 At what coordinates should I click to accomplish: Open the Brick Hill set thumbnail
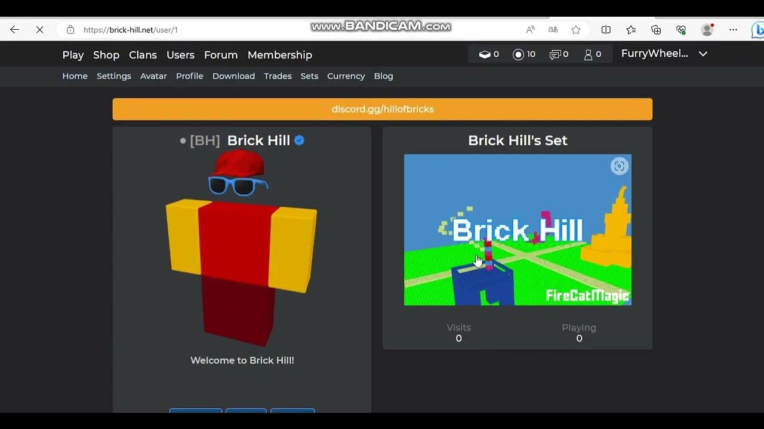[517, 230]
